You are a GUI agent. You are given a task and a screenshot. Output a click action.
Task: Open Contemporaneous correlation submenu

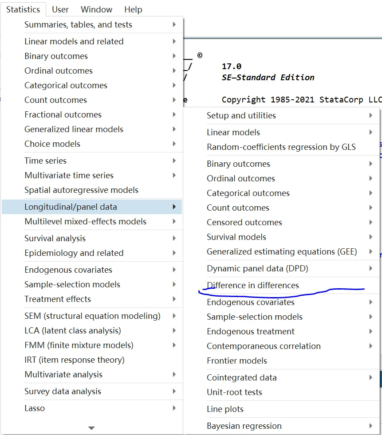281,346
